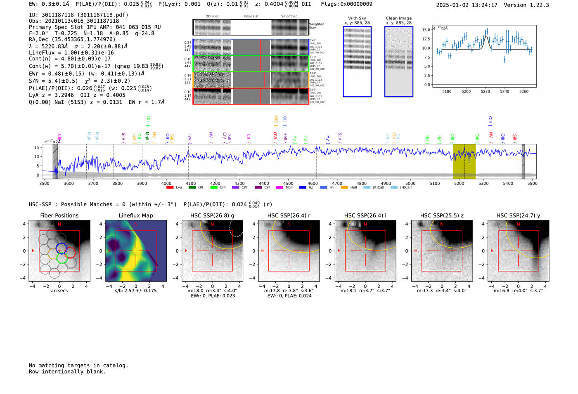The height and width of the screenshot is (394, 578).
Task: Click the s/b: 2.57 +/- 0.175 caption
Action: point(136,291)
